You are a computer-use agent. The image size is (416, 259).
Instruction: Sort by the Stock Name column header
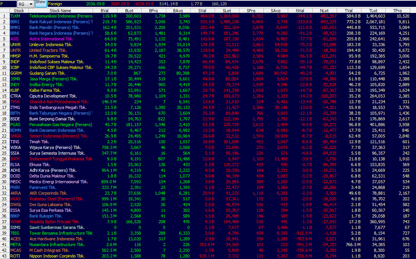[x=61, y=11]
